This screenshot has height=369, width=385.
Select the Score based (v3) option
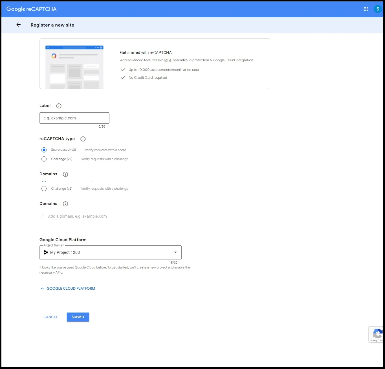point(44,150)
